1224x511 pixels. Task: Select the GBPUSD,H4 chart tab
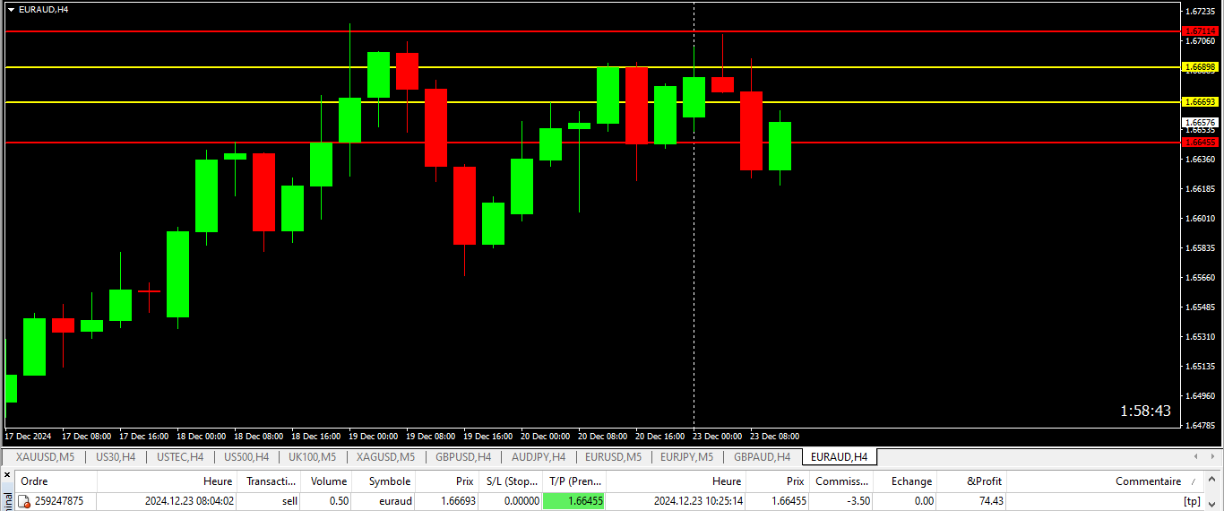pos(463,457)
